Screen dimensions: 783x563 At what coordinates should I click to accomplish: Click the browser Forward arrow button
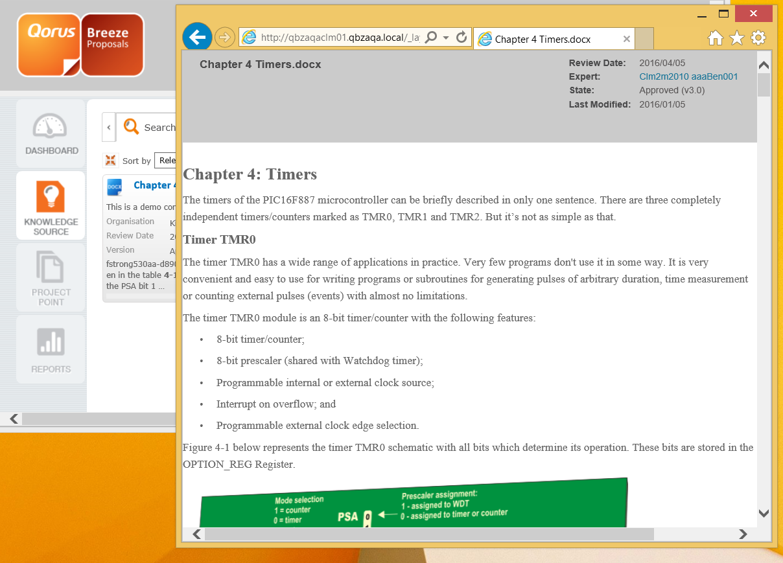pos(224,38)
